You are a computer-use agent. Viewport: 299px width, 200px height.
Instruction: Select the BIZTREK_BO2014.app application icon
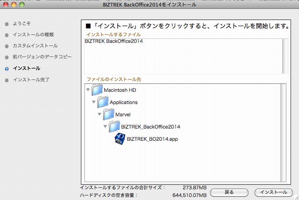(x=120, y=138)
